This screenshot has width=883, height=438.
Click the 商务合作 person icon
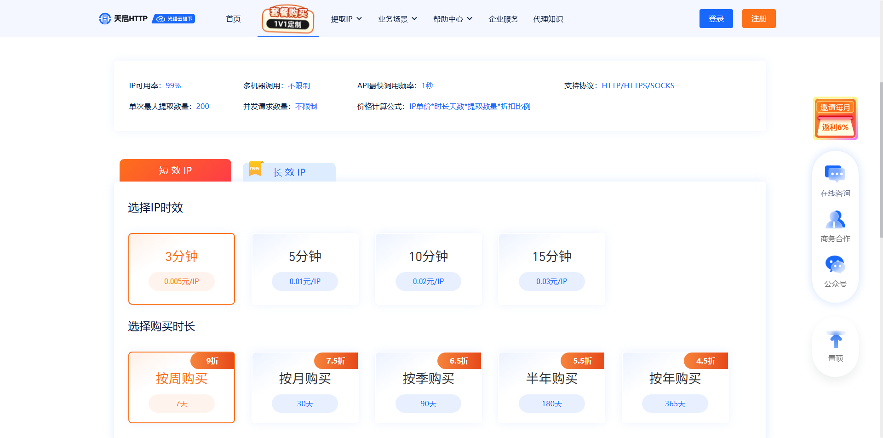(x=835, y=220)
